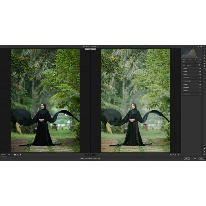The width and height of the screenshot is (206, 206).
Task: Select the Zoom tool magnifier
Action: click(x=204, y=146)
